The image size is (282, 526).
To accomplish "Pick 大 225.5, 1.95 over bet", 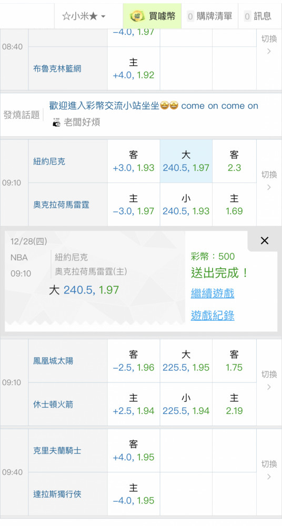I will (186, 361).
